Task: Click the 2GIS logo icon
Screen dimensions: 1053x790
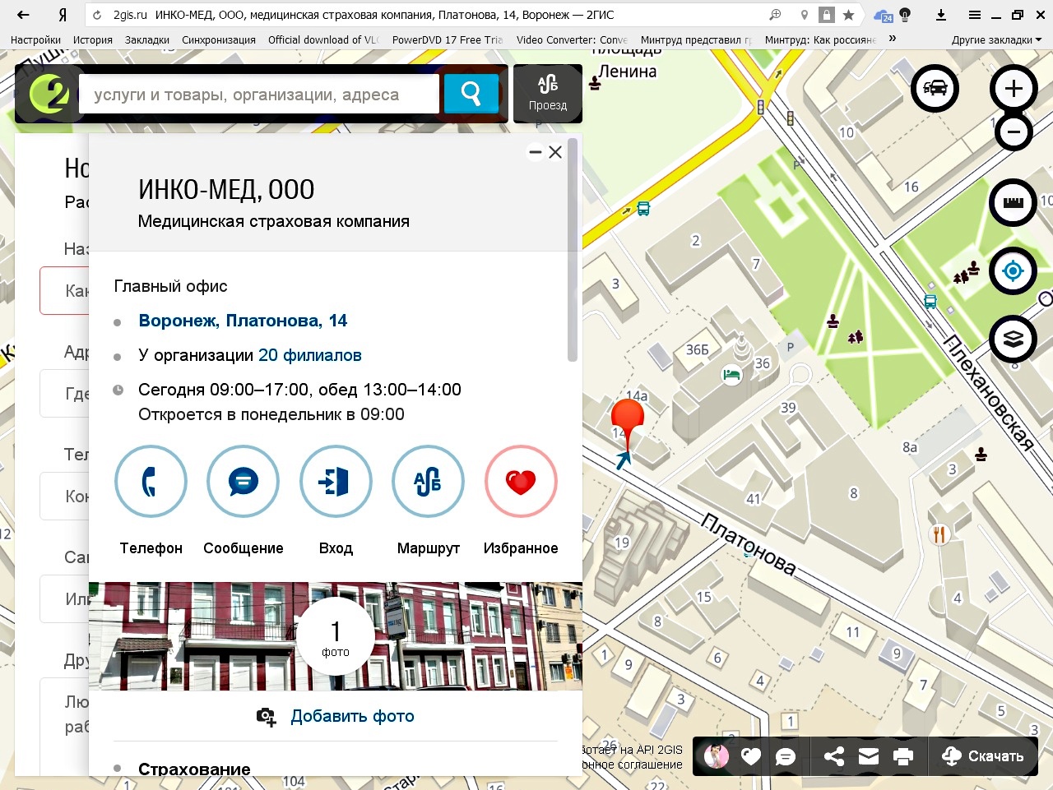Action: [49, 95]
